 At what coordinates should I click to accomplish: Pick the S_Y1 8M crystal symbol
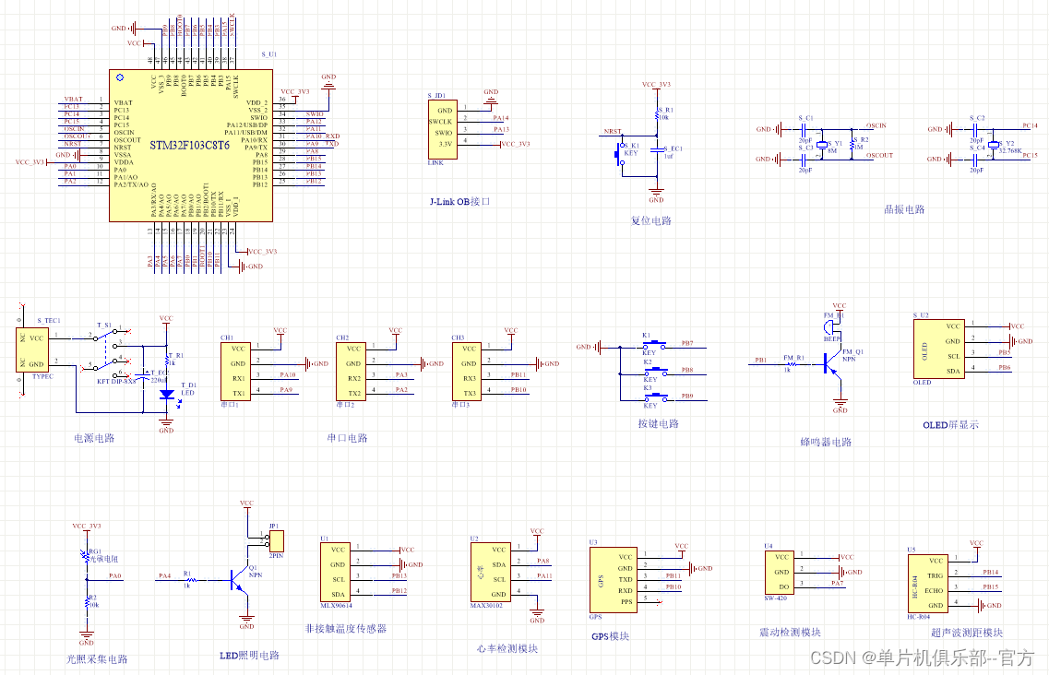tap(822, 145)
